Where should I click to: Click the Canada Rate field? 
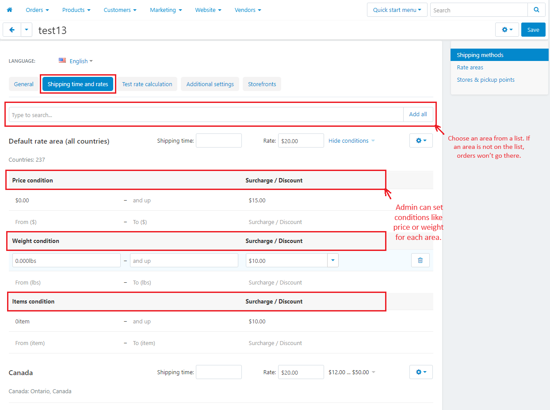click(x=301, y=372)
